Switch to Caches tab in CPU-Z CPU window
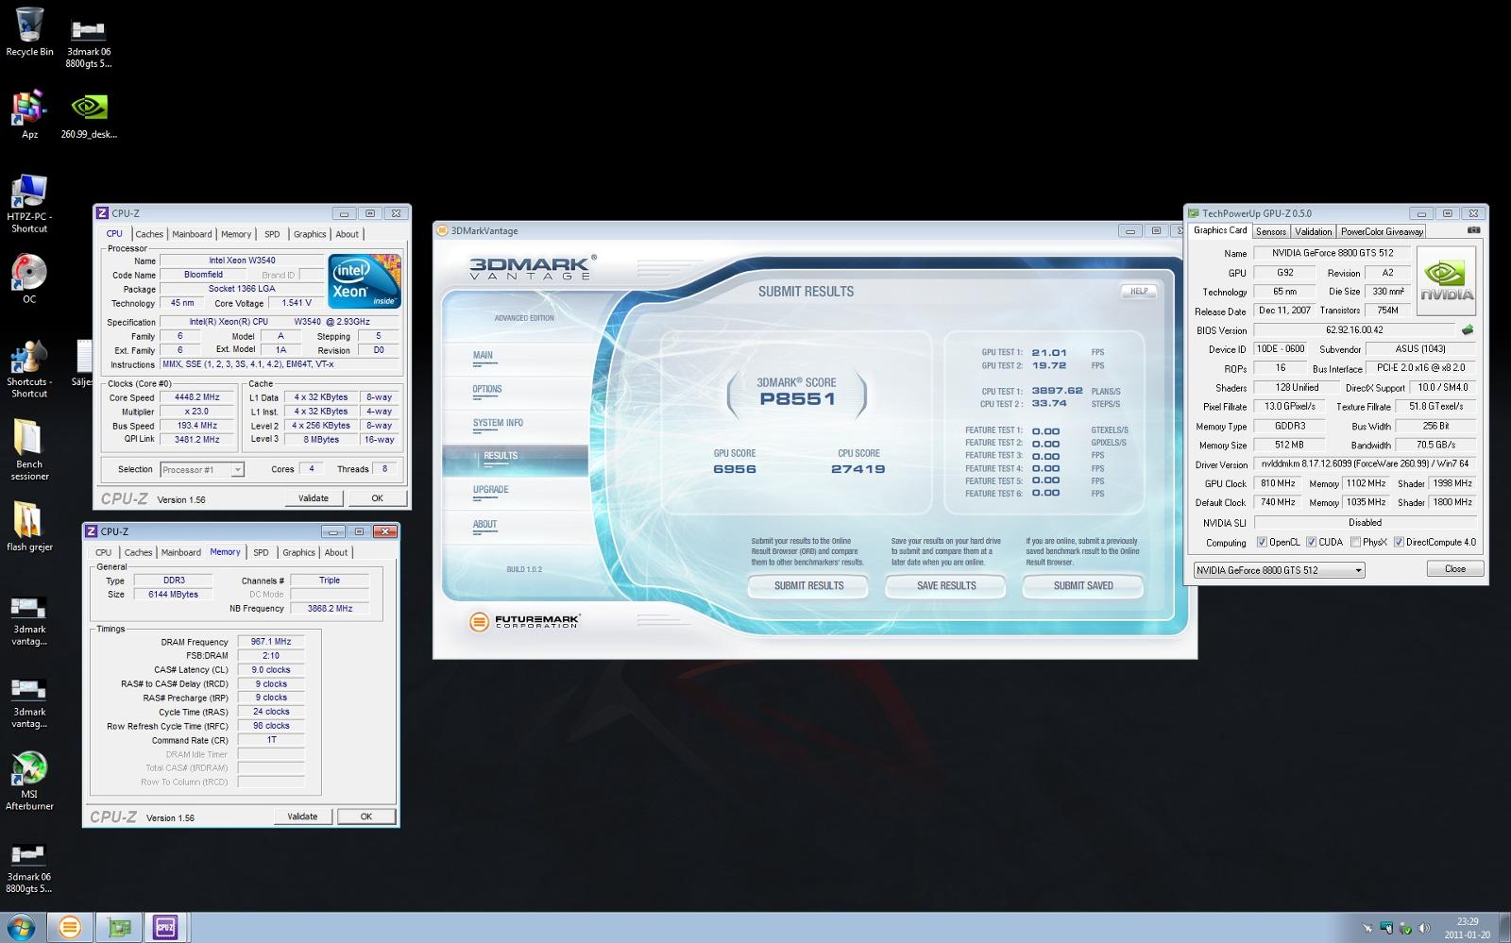 [148, 234]
